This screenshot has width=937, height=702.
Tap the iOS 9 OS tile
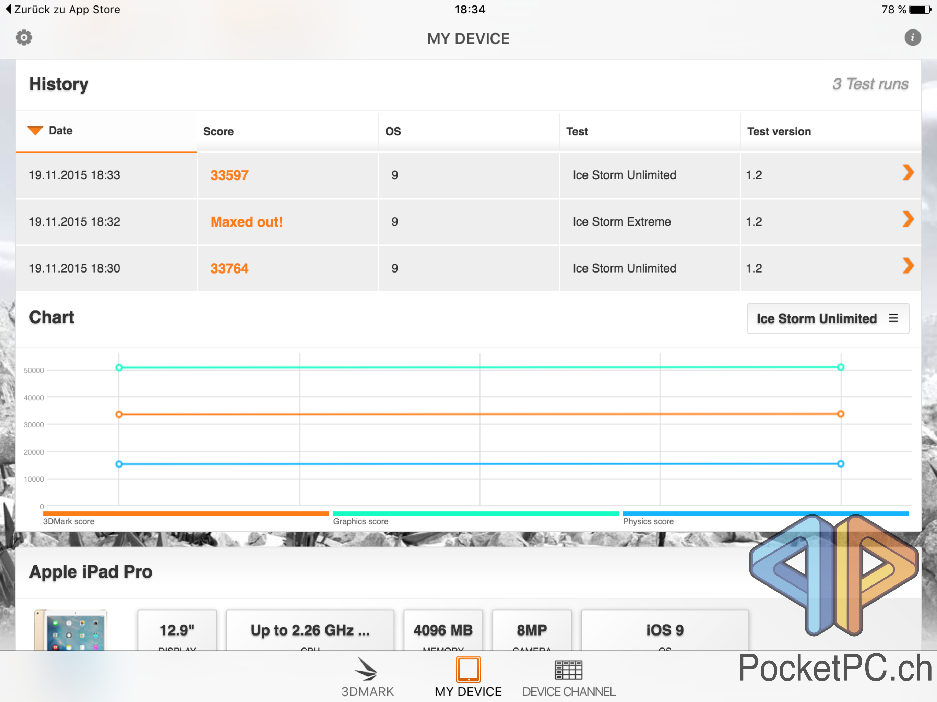click(665, 630)
